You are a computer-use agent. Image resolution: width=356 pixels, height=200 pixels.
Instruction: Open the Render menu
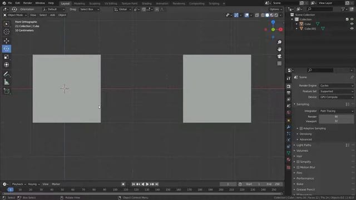[27, 3]
